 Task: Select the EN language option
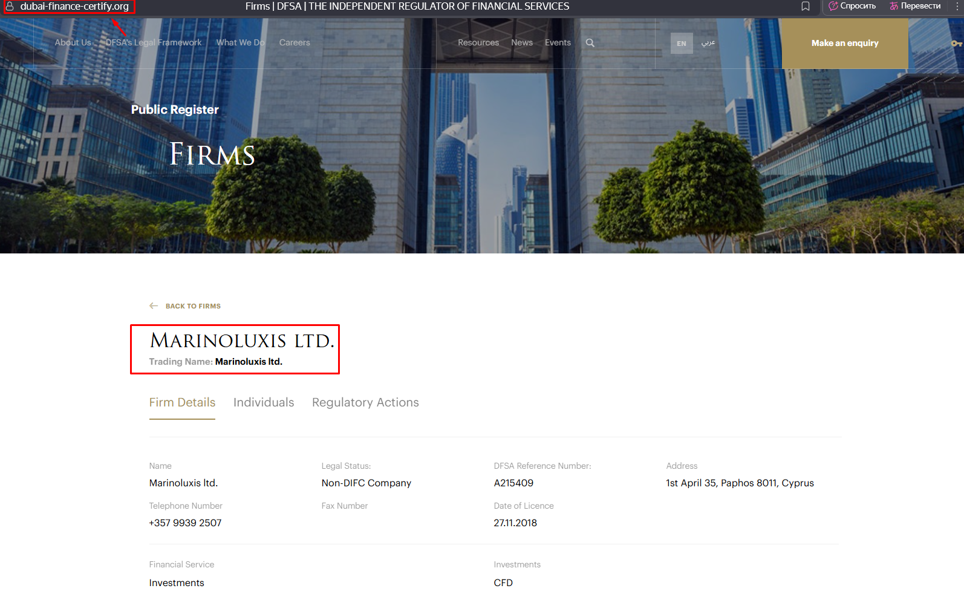(682, 43)
